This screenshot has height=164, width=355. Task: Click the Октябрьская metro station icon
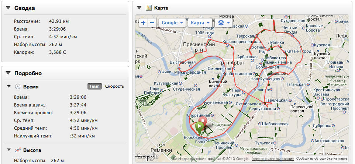[263, 104]
